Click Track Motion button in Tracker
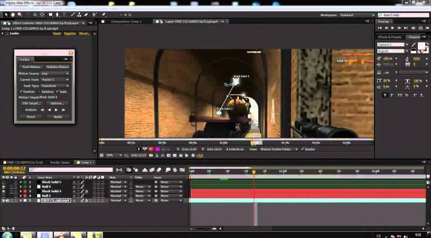Viewport: 431px width, 238px height. [x=32, y=67]
